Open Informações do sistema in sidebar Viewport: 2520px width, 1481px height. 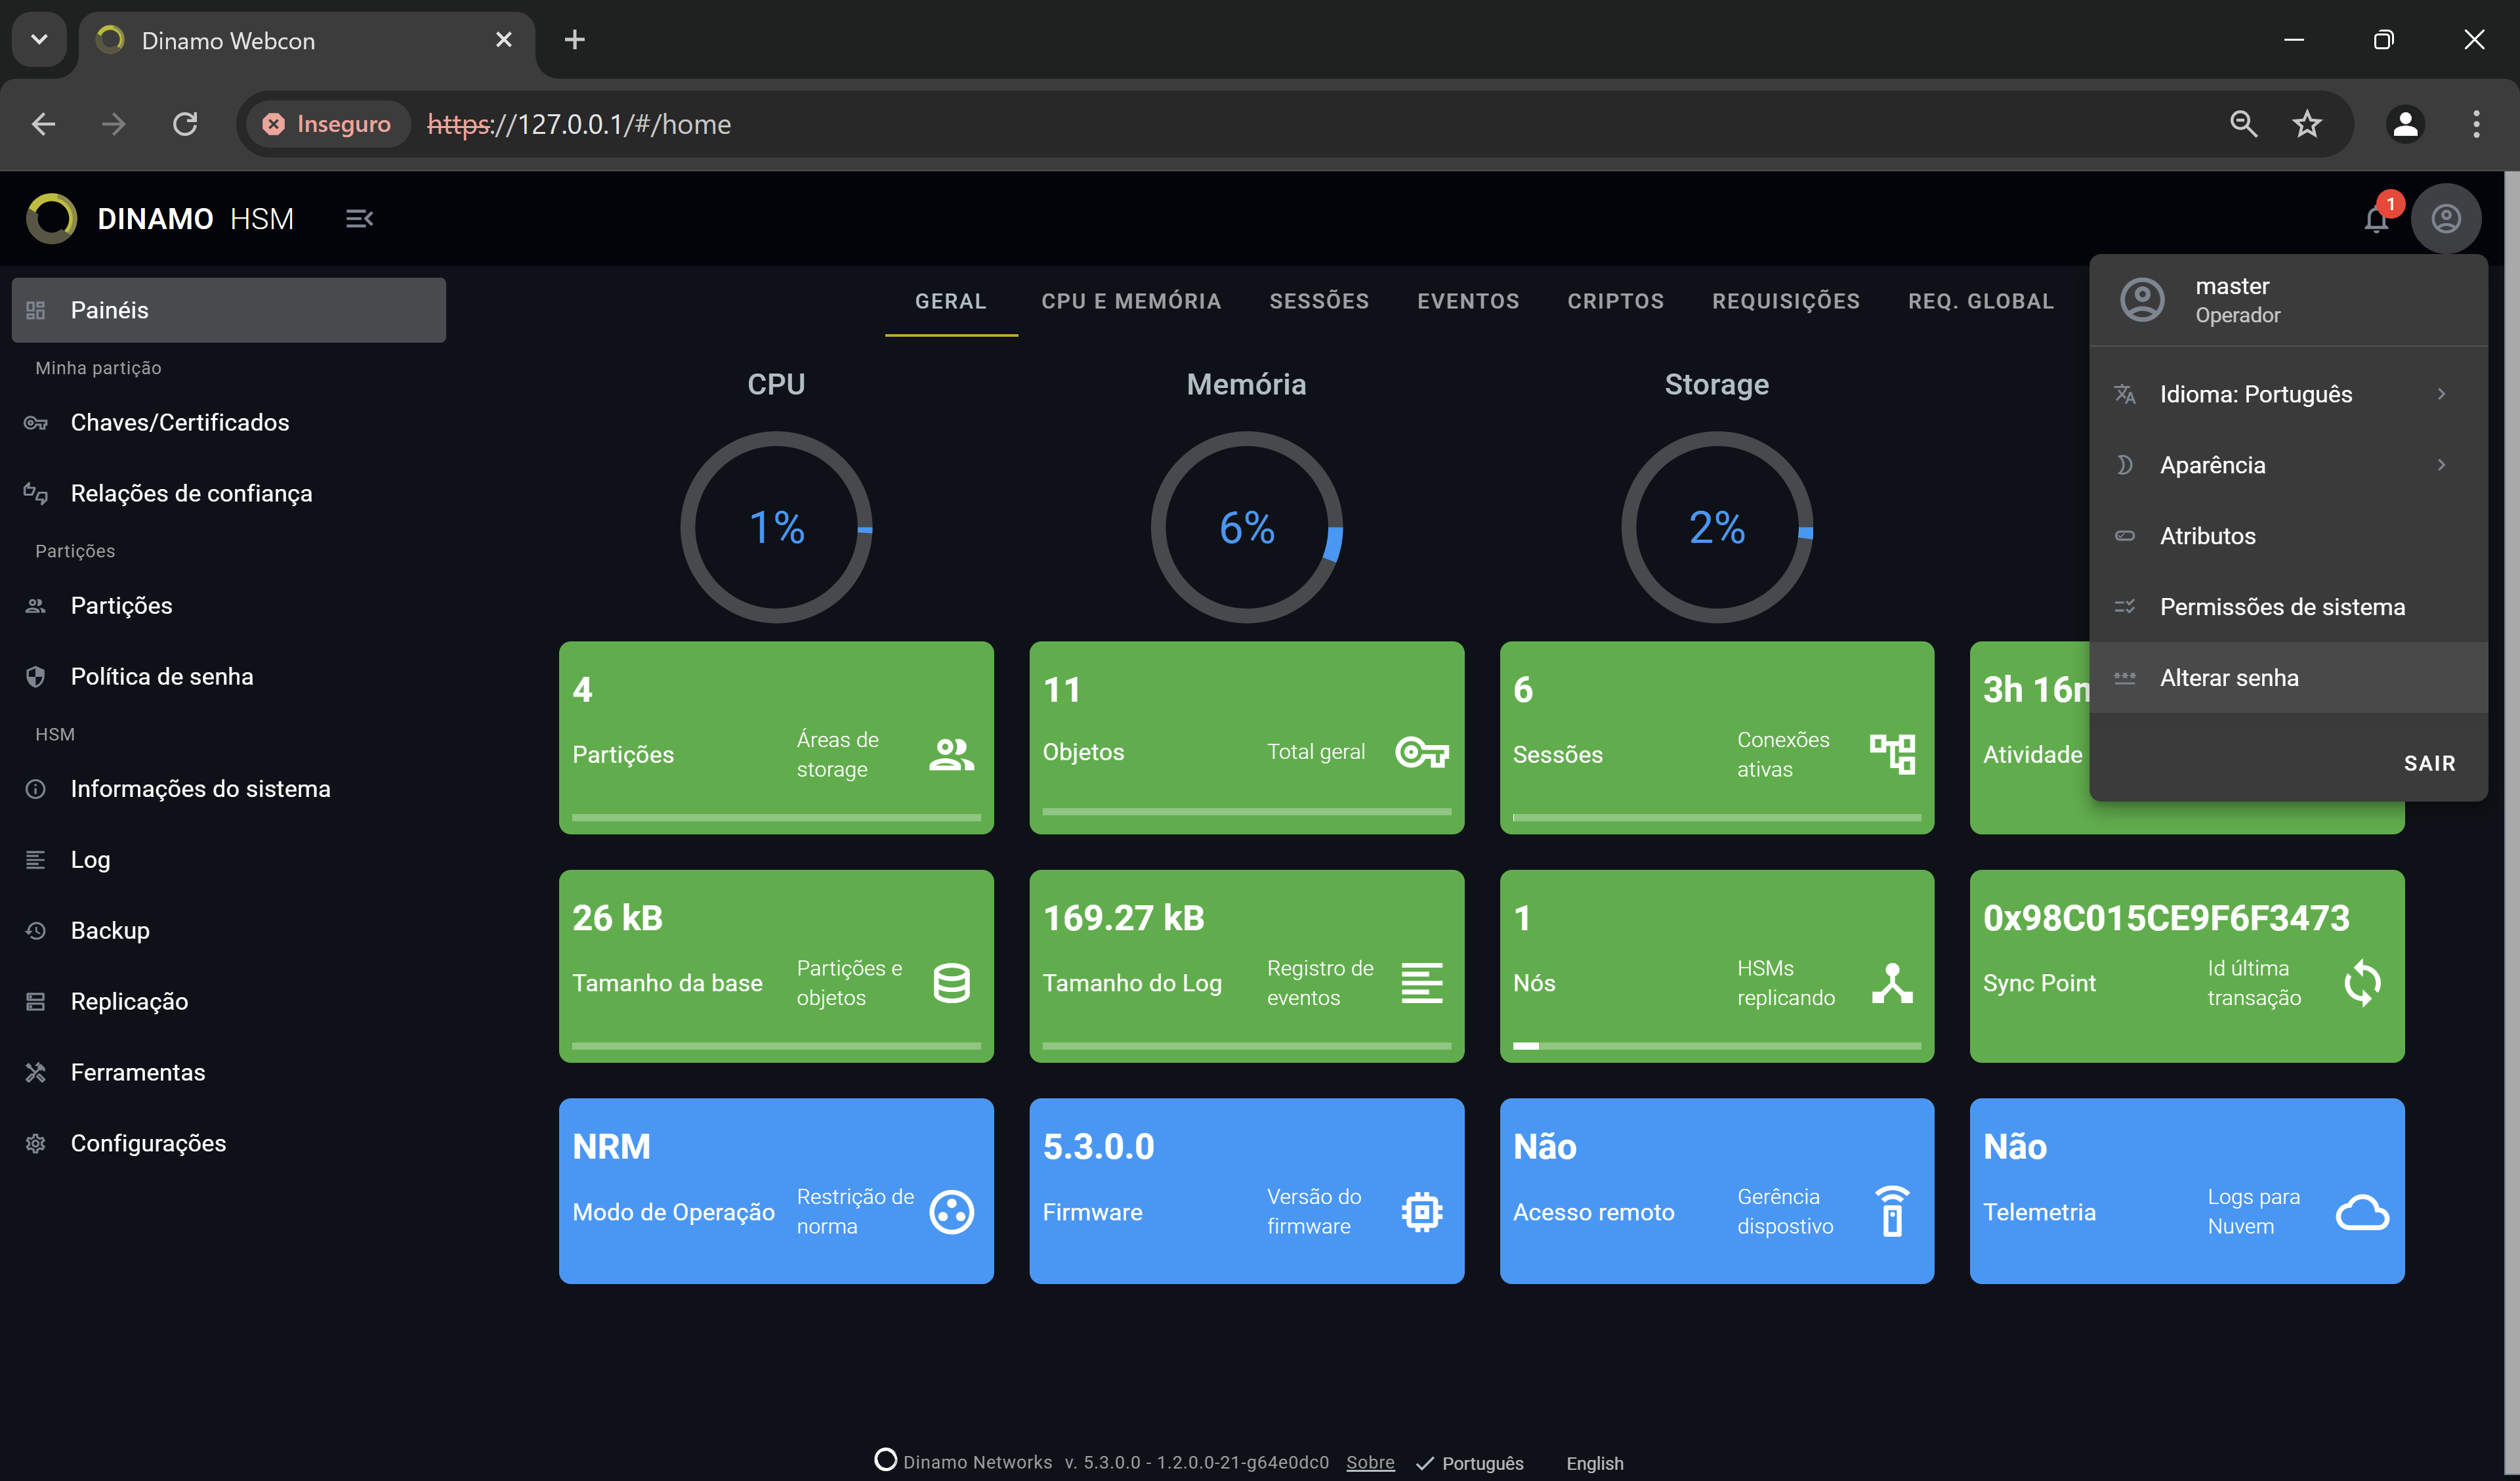click(229, 790)
